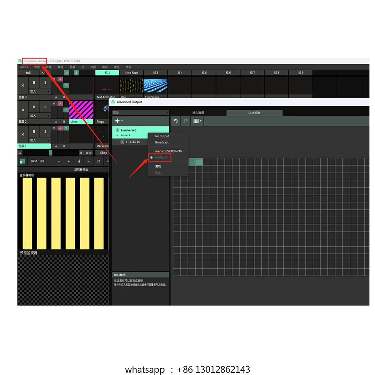This screenshot has height=375, width=375.
Task: Toggle solo S on 图层 3
Action: point(45,83)
